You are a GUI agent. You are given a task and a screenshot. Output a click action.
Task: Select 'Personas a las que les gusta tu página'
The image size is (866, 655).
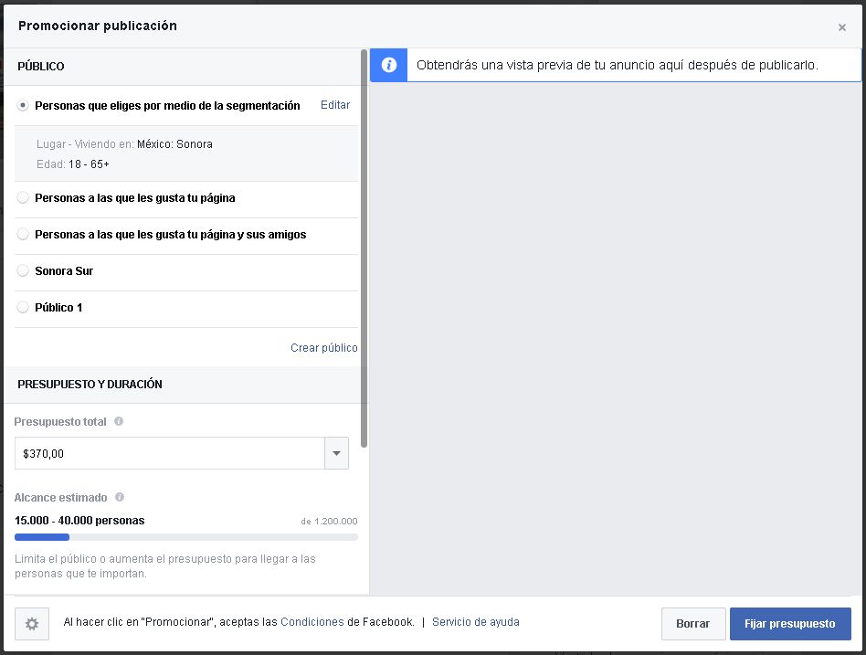[x=23, y=197]
